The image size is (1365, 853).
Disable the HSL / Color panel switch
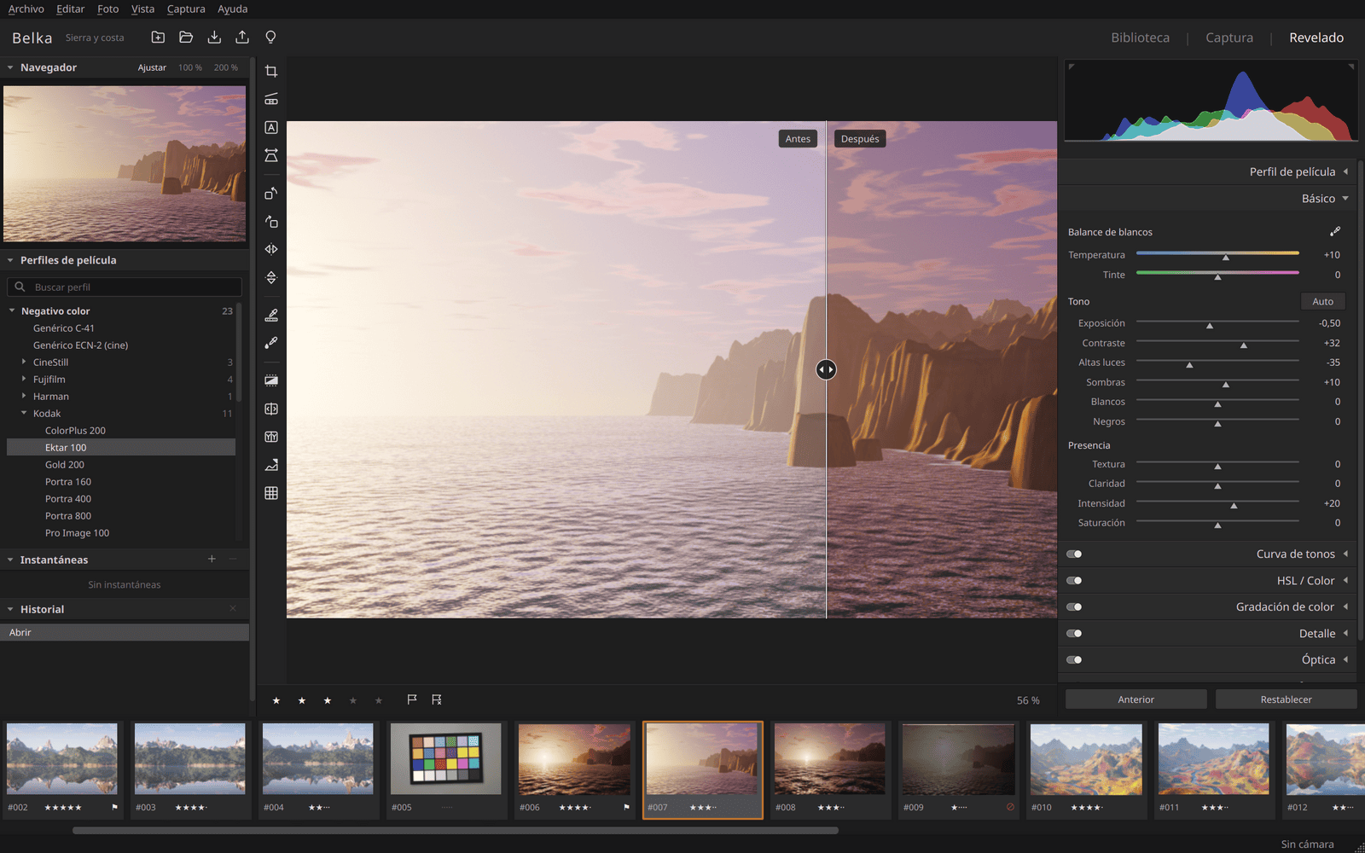pyautogui.click(x=1074, y=581)
